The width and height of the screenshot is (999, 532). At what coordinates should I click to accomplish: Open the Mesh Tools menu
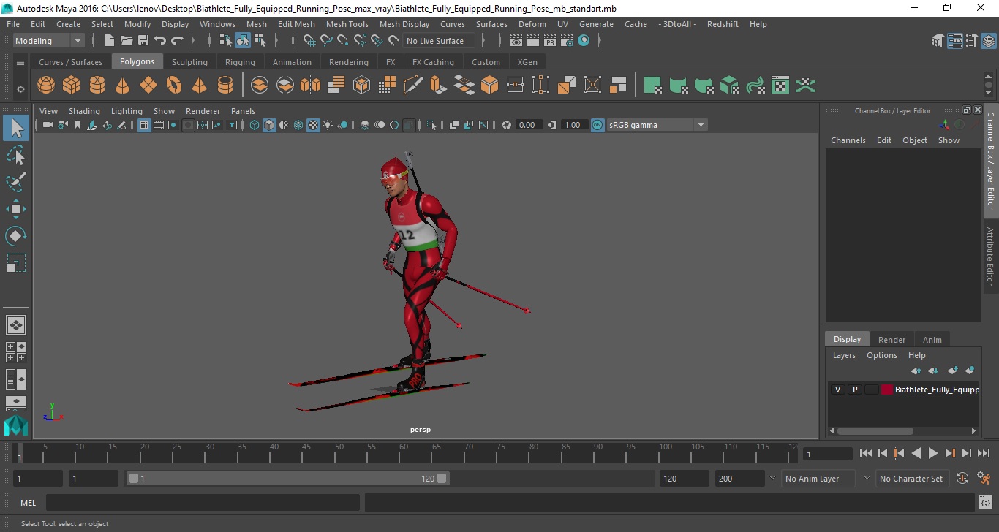(347, 24)
